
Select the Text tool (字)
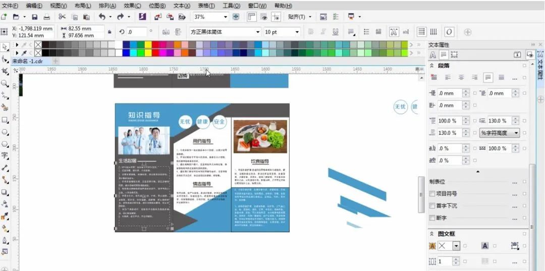[5, 155]
